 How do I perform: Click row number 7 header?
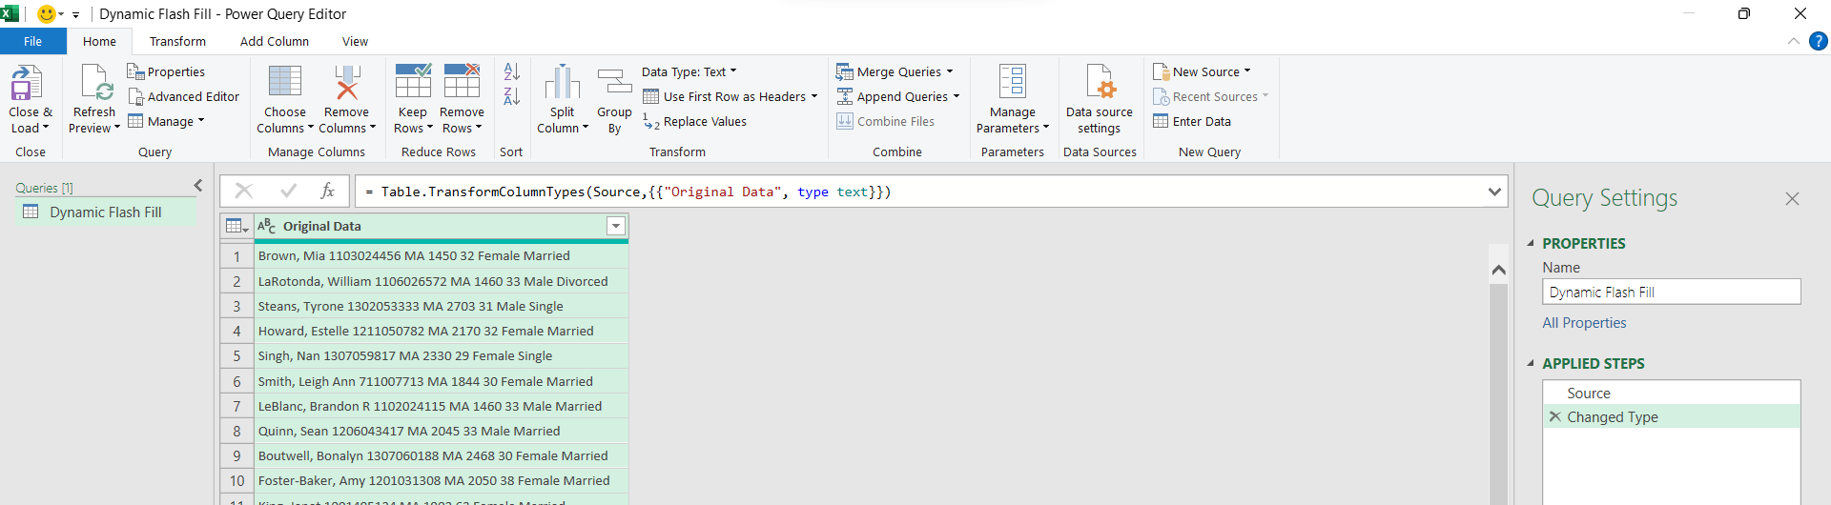click(237, 406)
